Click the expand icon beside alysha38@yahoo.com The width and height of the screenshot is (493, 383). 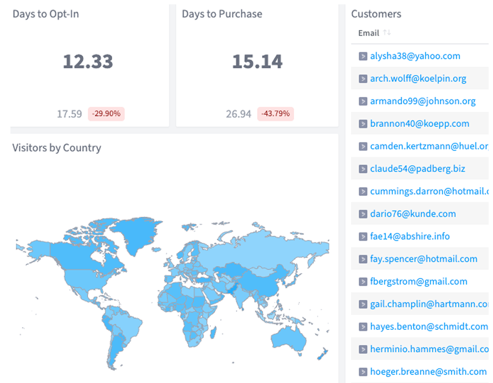point(363,56)
